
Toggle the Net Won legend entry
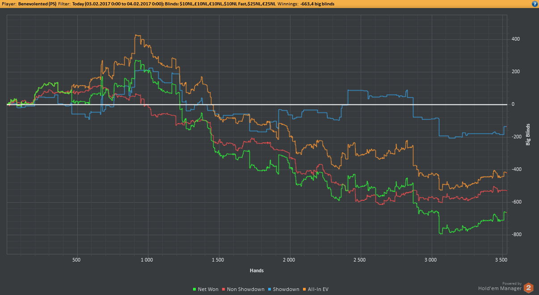(x=206, y=289)
